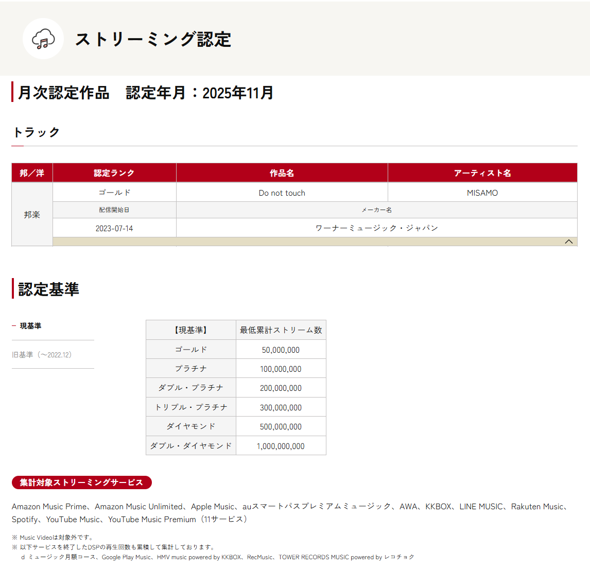Switch to 旧基準（～2022.12） tab

42,354
